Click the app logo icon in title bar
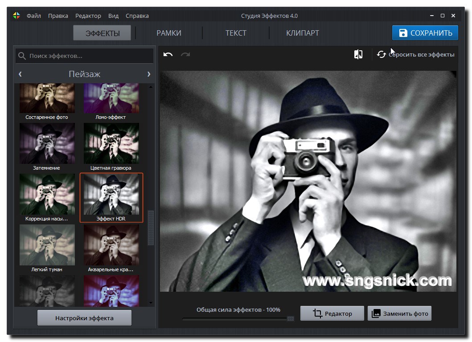The width and height of the screenshot is (472, 342). tap(16, 16)
